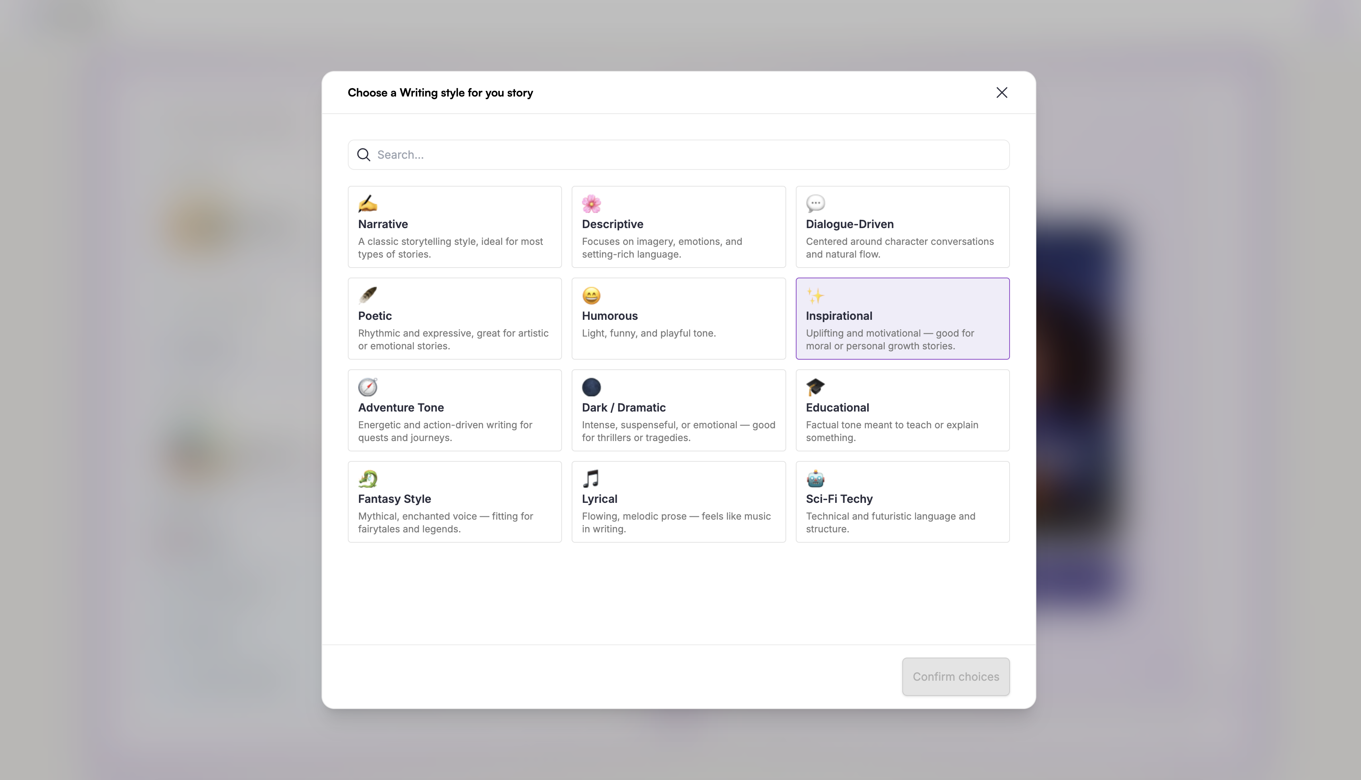This screenshot has height=780, width=1361.
Task: Click the writing hand Narrative icon
Action: click(x=368, y=203)
